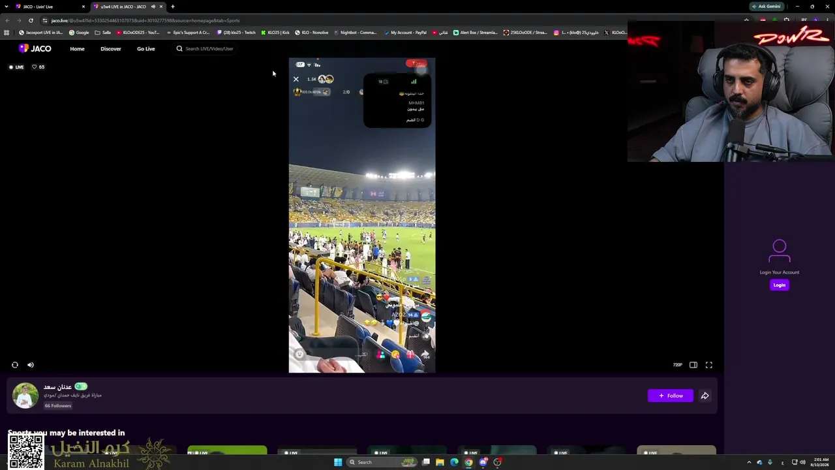
Task: Reload the page from the browser toolbar
Action: pyautogui.click(x=31, y=20)
